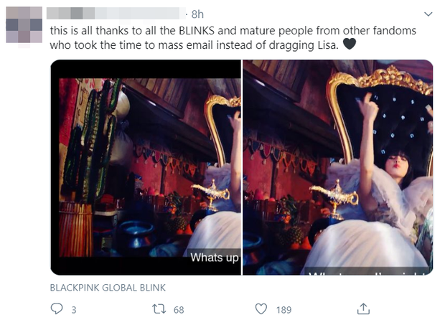The width and height of the screenshot is (445, 315).
Task: Open the share tweet upload icon
Action: click(363, 309)
